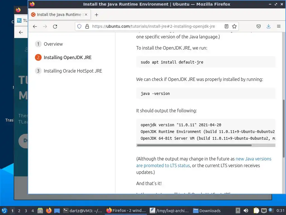Reload the Ubuntu tutorial page
The height and width of the screenshot is (215, 286).
(x=55, y=27)
